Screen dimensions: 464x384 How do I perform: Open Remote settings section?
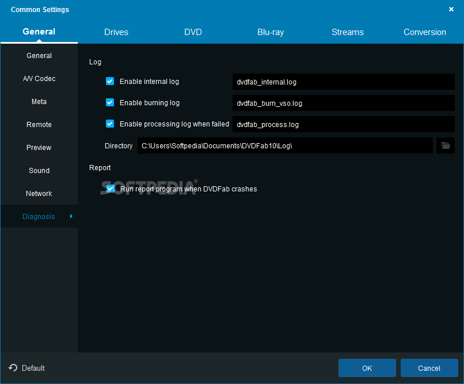tap(39, 125)
